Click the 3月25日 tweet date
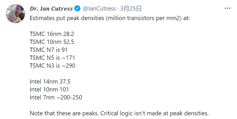This screenshot has height=119, width=237. [x=131, y=9]
